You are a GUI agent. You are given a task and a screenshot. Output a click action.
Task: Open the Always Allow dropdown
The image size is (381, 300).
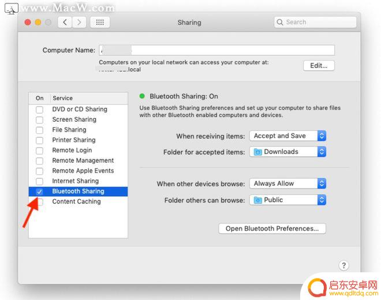[287, 183]
